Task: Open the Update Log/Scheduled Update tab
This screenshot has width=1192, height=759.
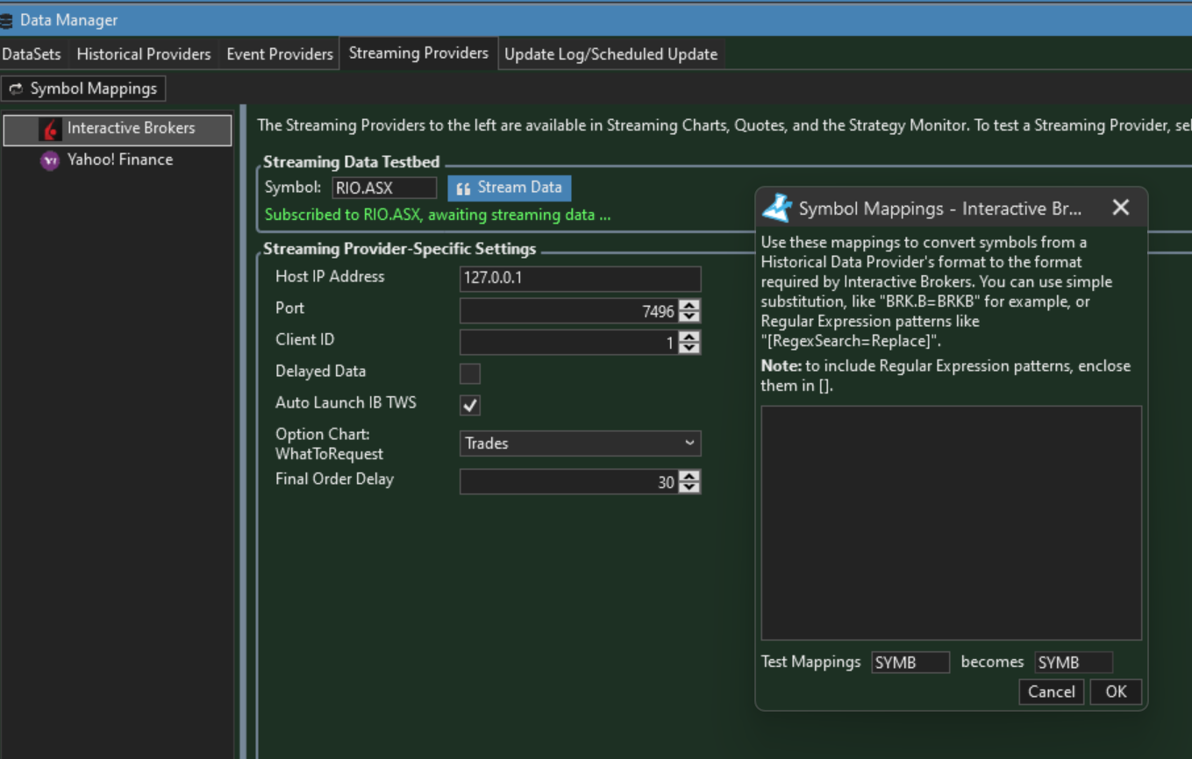Action: [x=610, y=54]
